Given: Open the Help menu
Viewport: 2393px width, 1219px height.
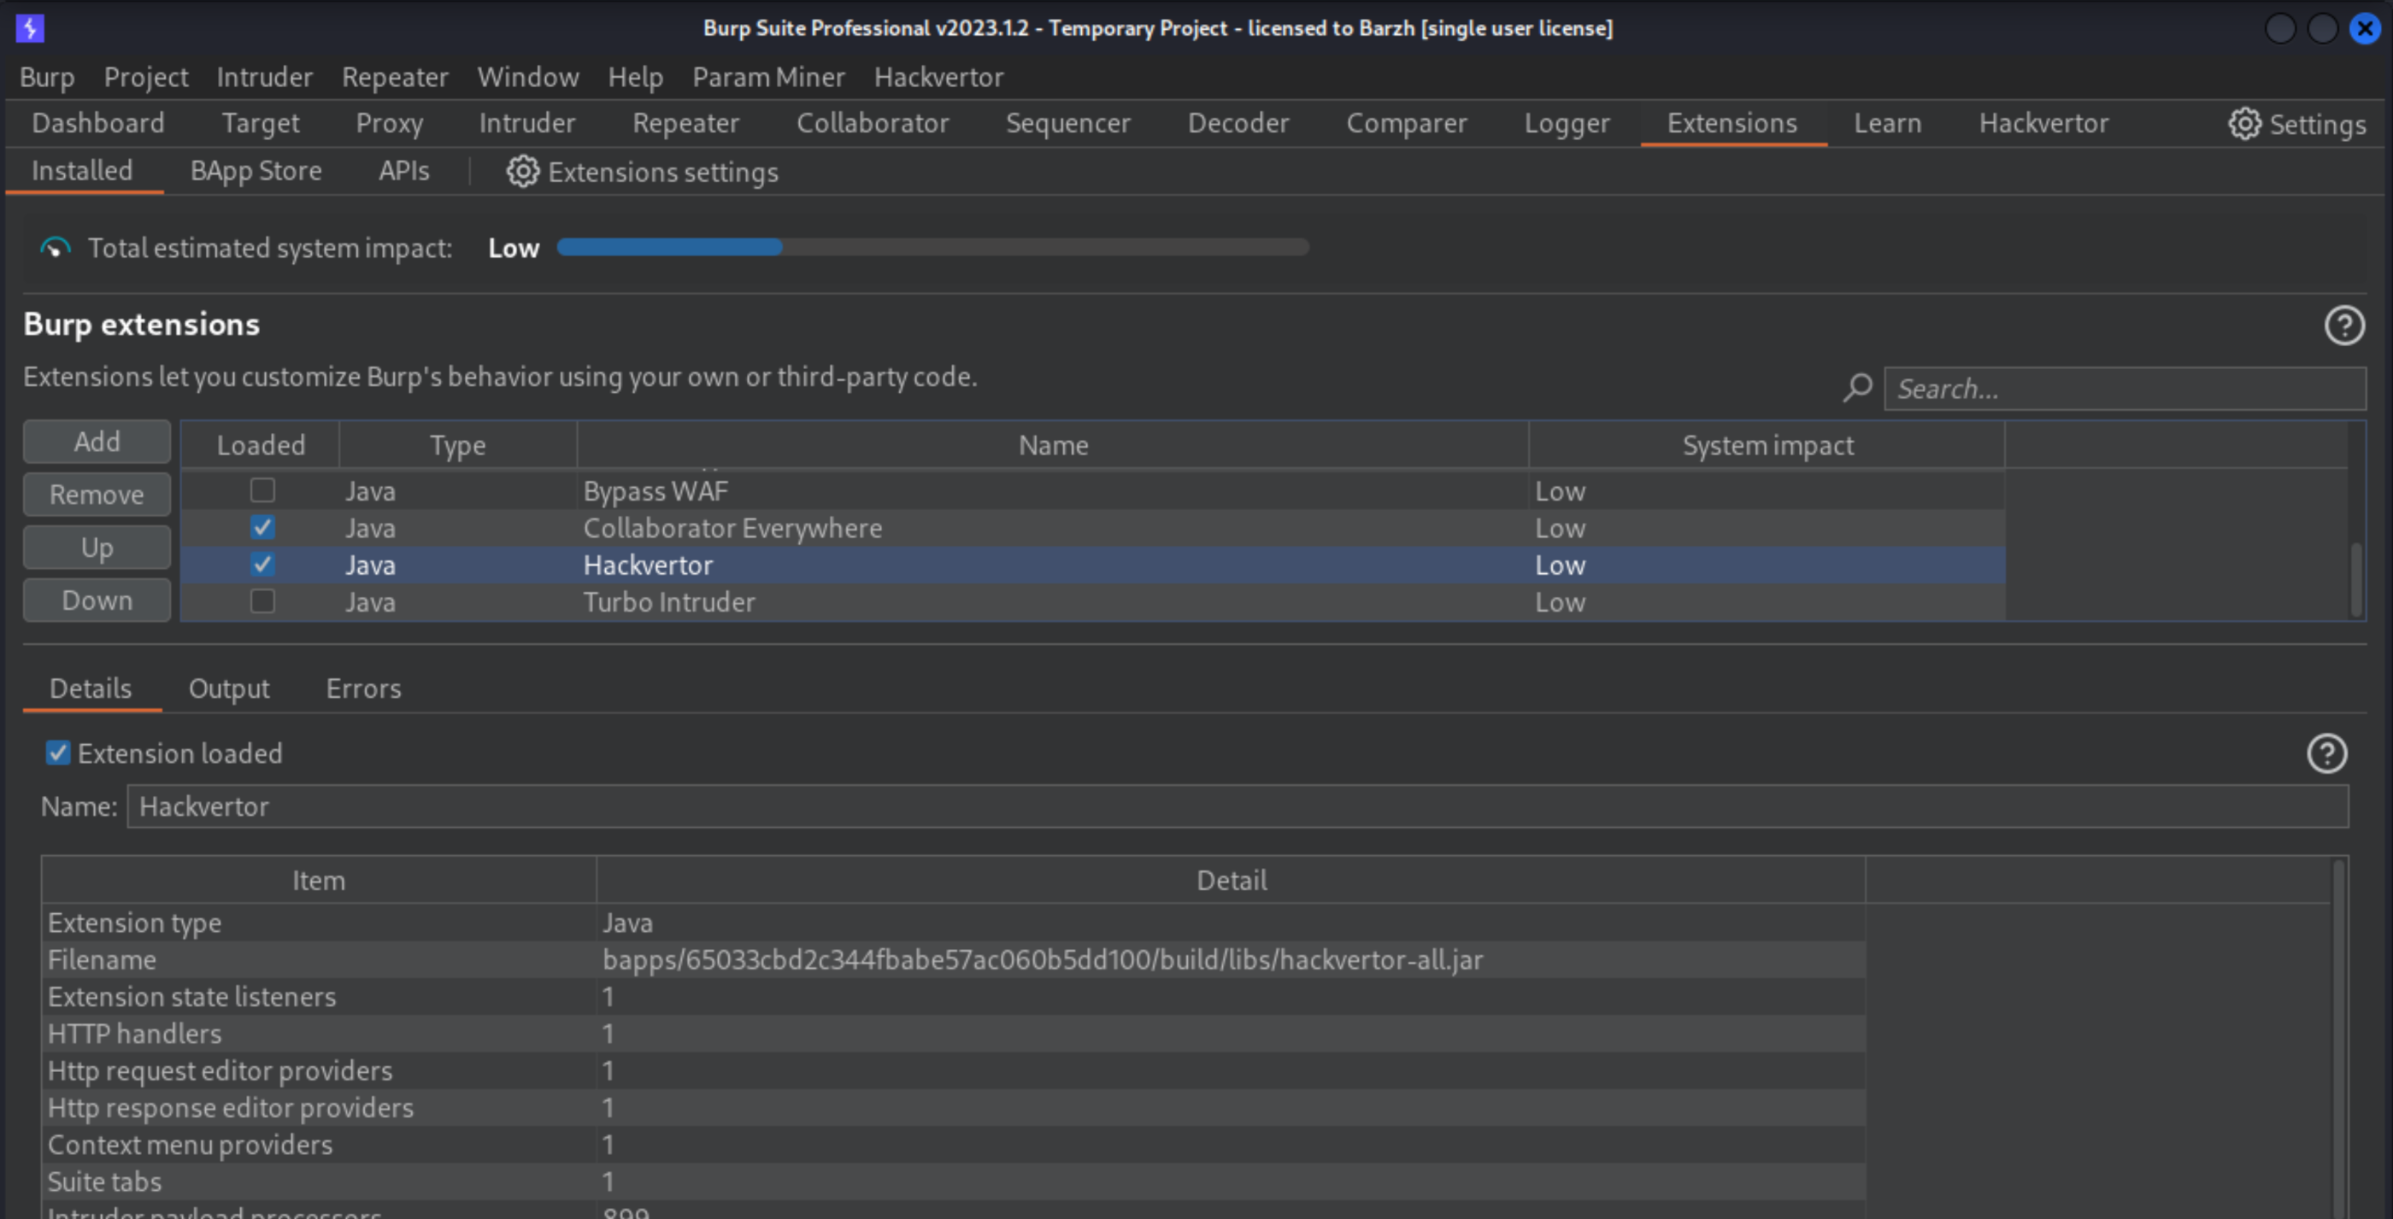Looking at the screenshot, I should [x=635, y=77].
